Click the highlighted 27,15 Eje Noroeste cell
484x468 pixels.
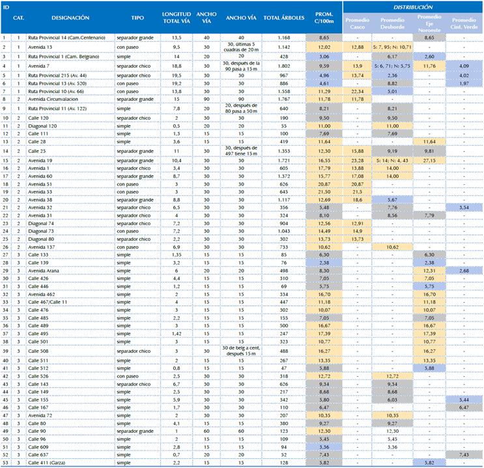[429, 159]
